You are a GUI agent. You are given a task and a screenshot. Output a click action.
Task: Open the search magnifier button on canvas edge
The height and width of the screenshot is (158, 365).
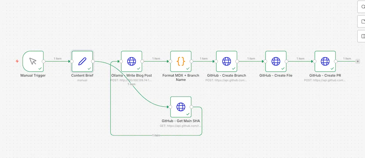coord(362,7)
